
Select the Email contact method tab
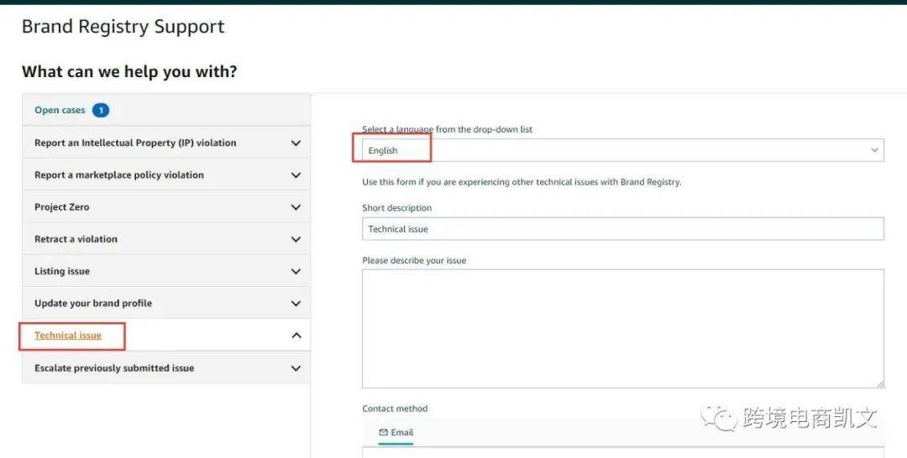tap(396, 433)
